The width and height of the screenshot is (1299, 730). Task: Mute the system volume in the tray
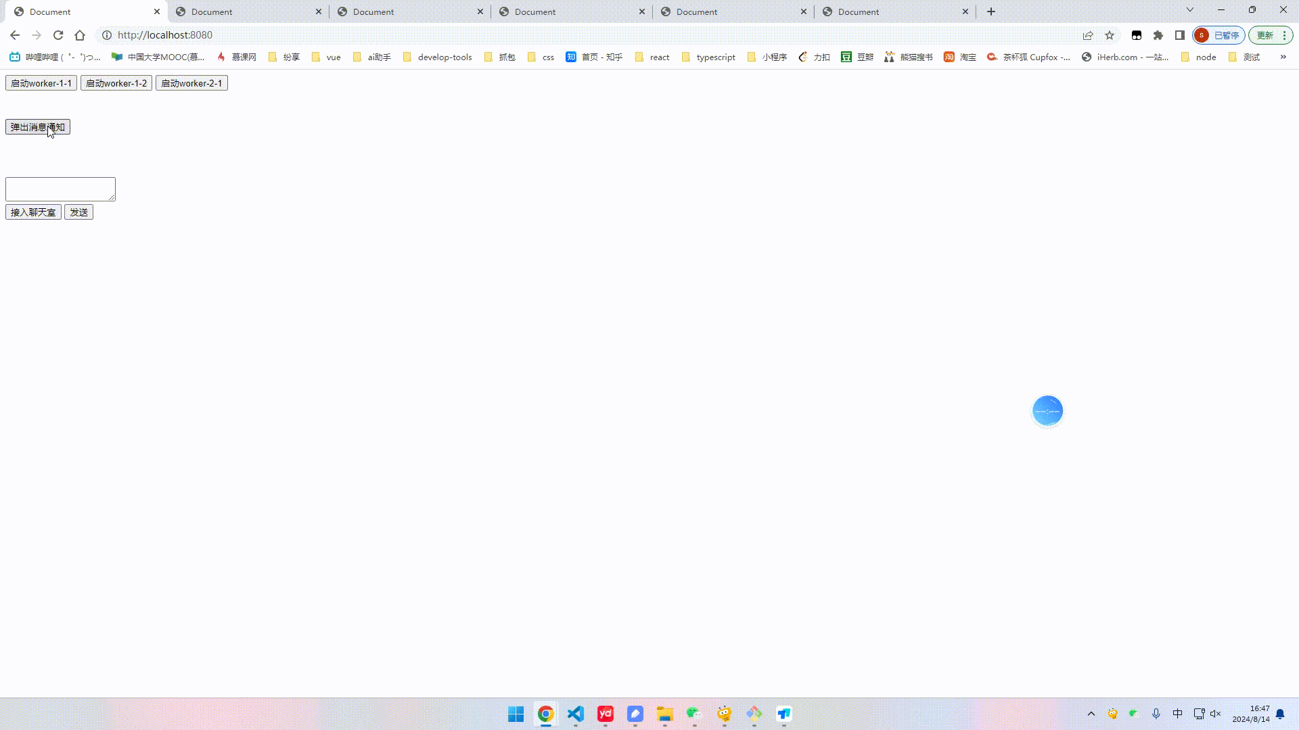(x=1216, y=713)
